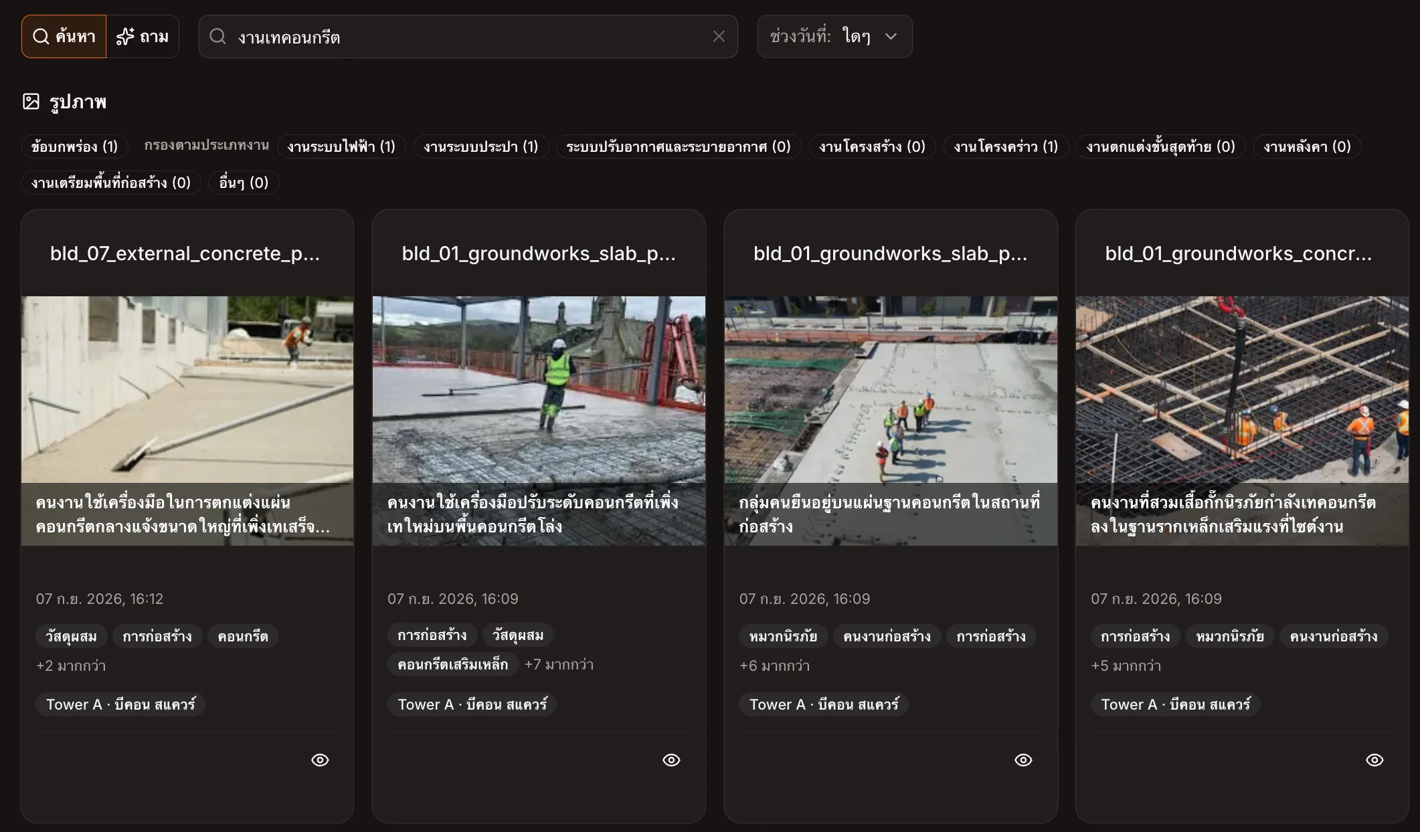Expand +2 มากกว่า tags on first card
This screenshot has height=832, width=1420.
[71, 665]
